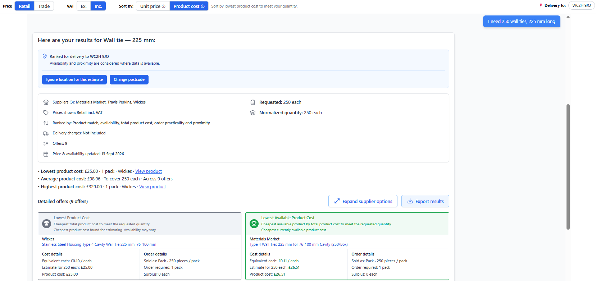Click the sort arrows icon beside Ranked by
The height and width of the screenshot is (281, 596).
46,123
